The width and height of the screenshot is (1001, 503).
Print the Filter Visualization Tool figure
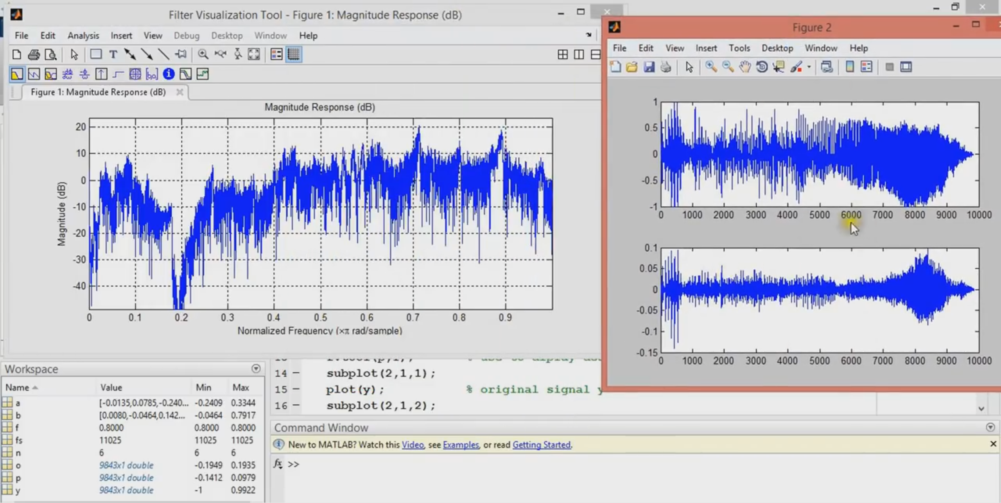34,54
